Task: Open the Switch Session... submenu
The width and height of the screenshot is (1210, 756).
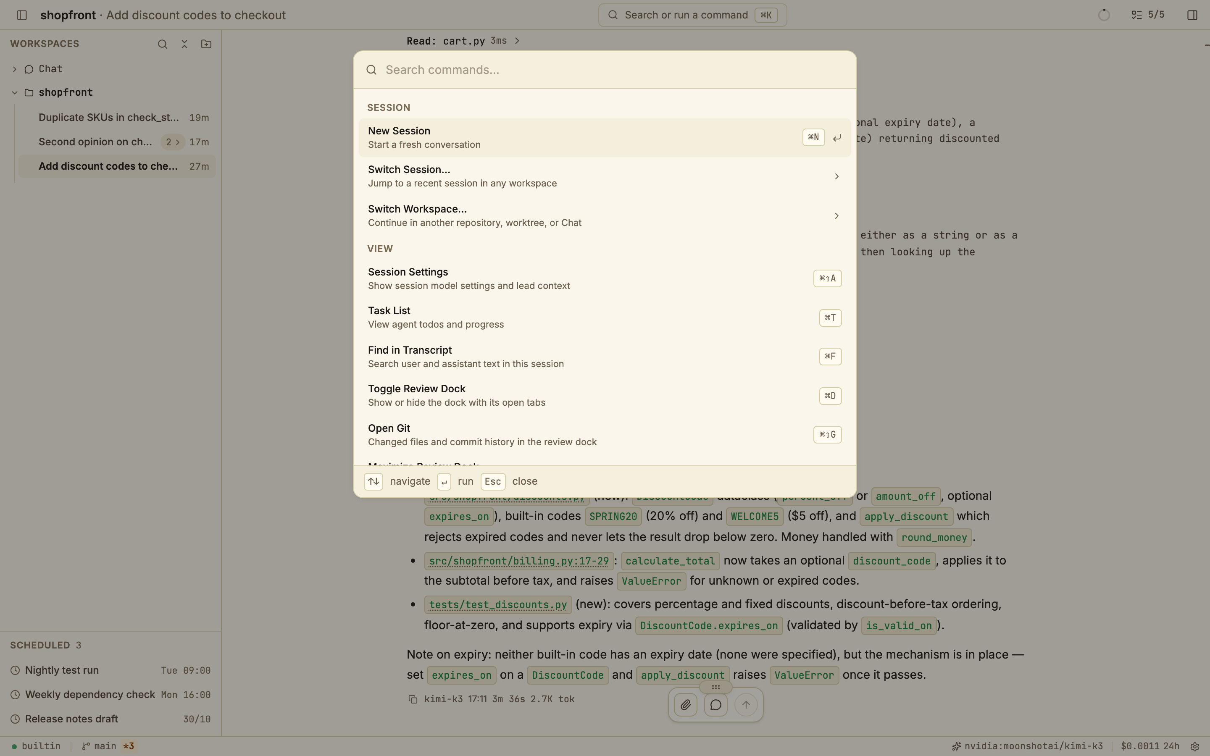Action: 605,176
